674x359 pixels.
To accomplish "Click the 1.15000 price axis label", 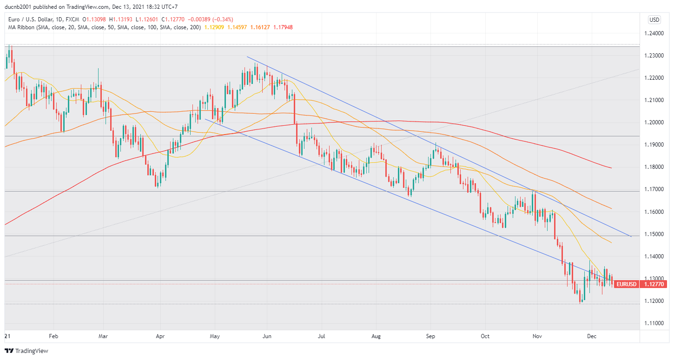I will 654,234.
